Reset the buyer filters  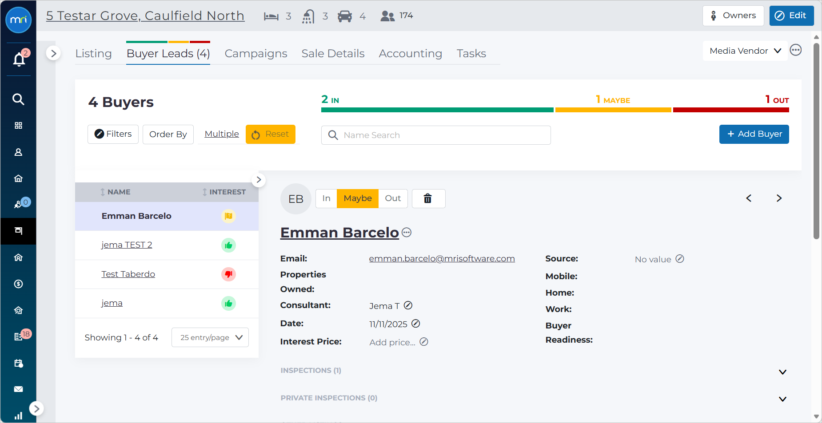point(271,134)
